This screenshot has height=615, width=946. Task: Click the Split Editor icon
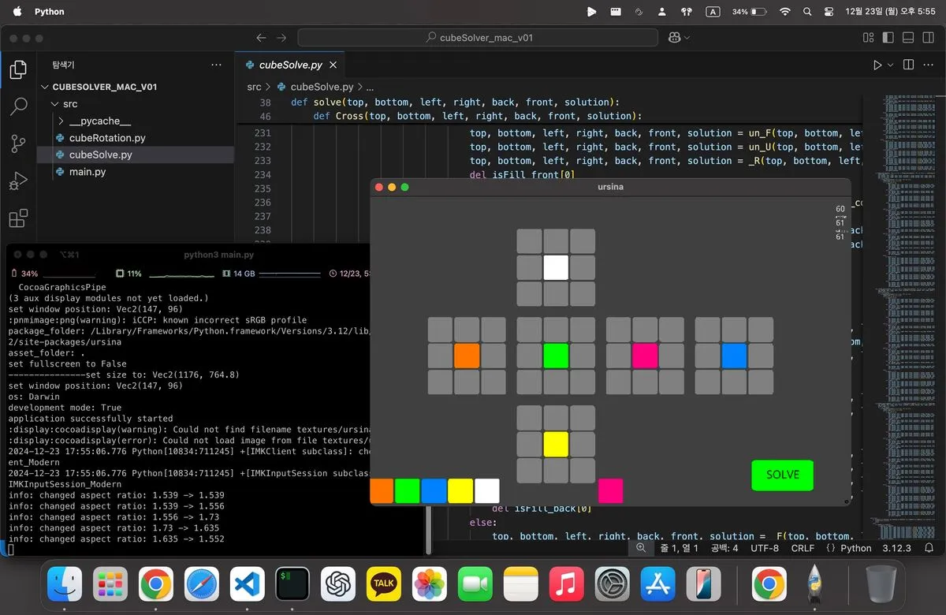click(908, 65)
